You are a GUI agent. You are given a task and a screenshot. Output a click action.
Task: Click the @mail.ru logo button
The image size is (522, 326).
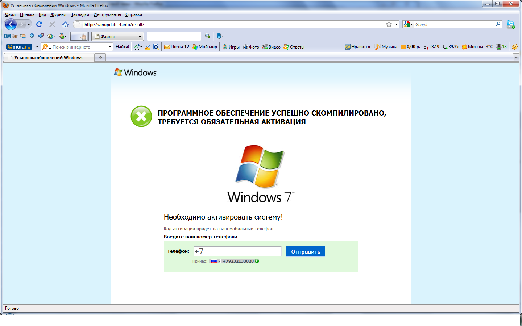19,47
